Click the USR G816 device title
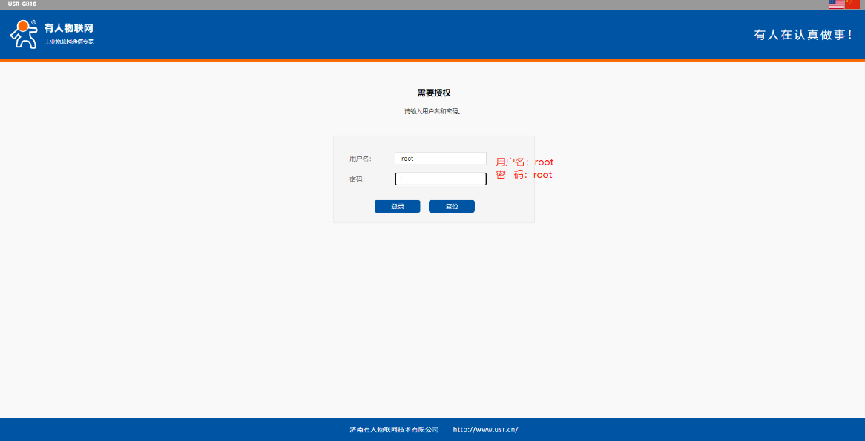The image size is (865, 441). click(x=22, y=4)
